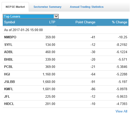132x121 pixels.
Task: Sort by the LTP column header
Action: click(52, 22)
